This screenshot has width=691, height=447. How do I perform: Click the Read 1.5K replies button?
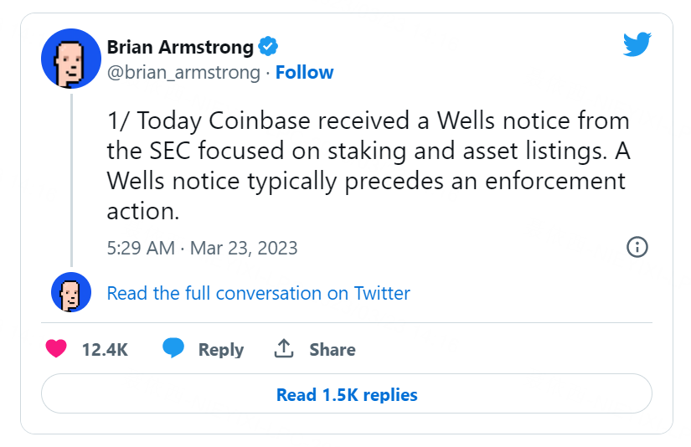(346, 394)
